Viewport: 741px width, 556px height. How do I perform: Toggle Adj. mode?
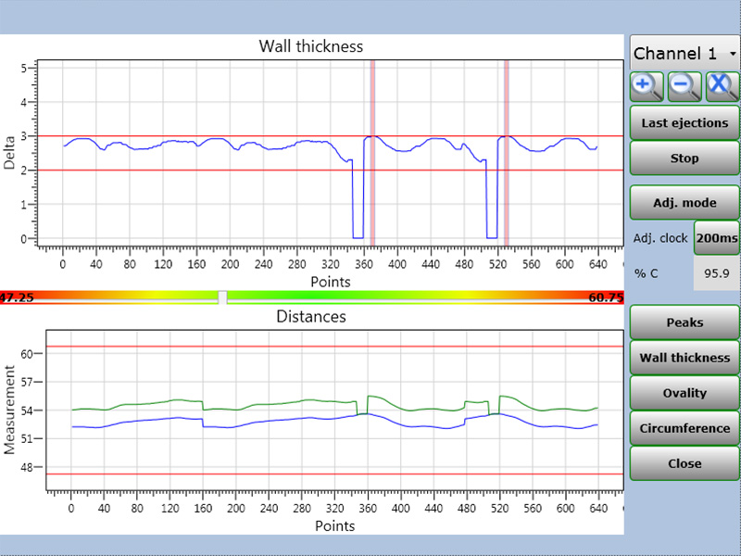point(684,203)
